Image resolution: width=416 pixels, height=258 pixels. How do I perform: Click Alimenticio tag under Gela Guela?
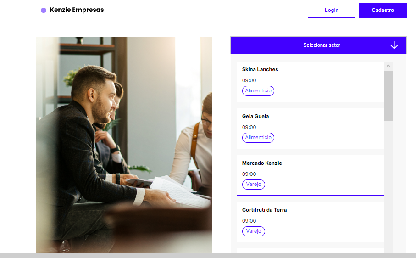[x=258, y=138]
